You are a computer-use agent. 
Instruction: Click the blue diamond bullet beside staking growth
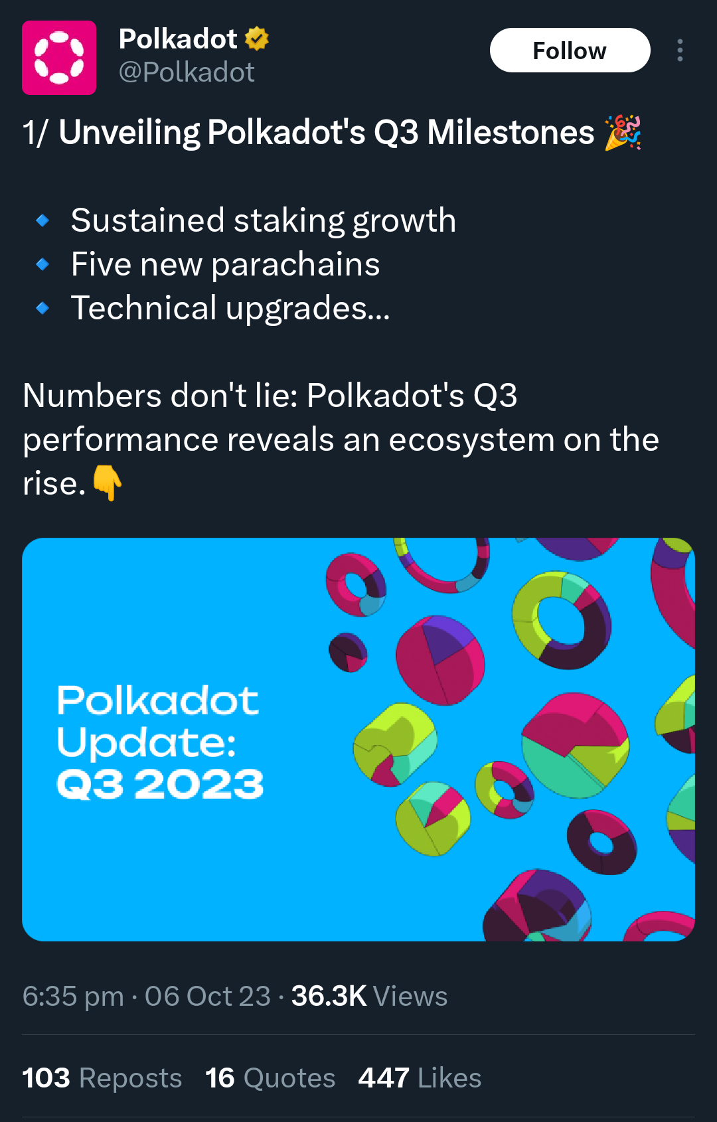coord(41,221)
